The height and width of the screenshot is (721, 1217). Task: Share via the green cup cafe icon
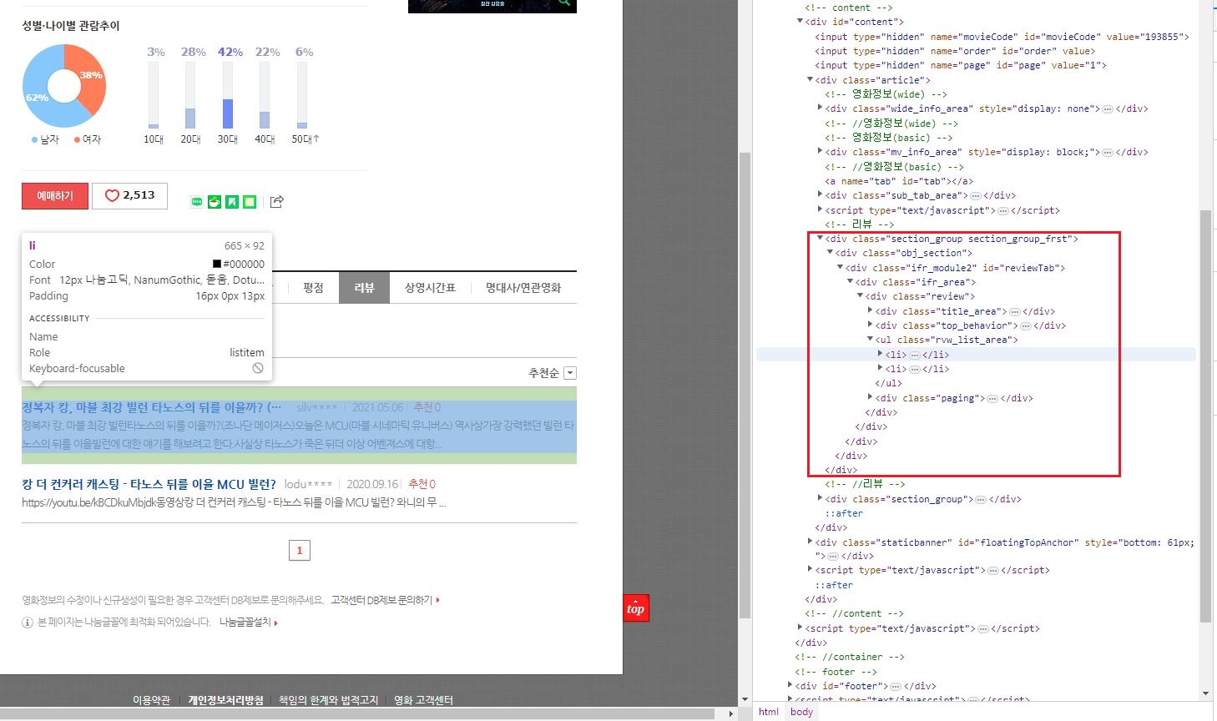pyautogui.click(x=215, y=202)
